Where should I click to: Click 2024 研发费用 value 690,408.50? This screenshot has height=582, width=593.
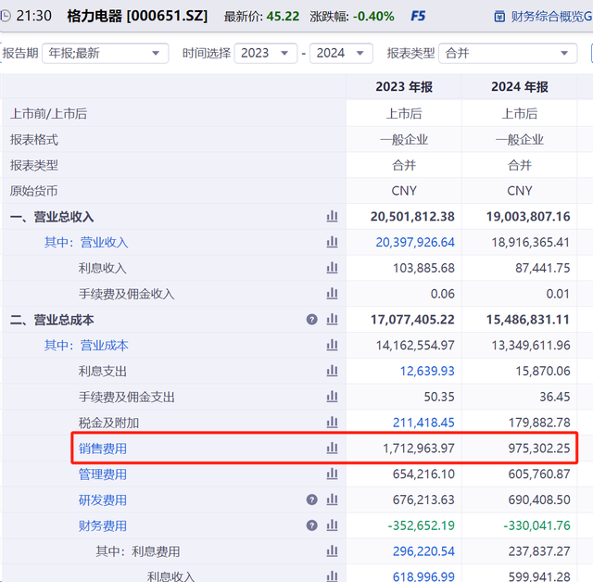(539, 500)
